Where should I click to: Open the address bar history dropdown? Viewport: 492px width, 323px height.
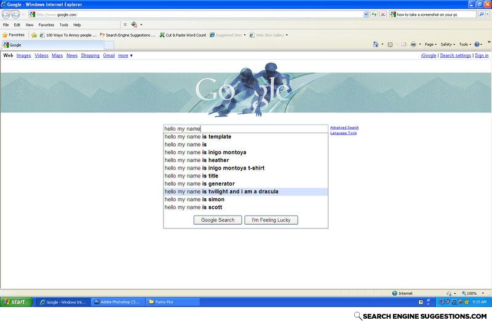366,14
